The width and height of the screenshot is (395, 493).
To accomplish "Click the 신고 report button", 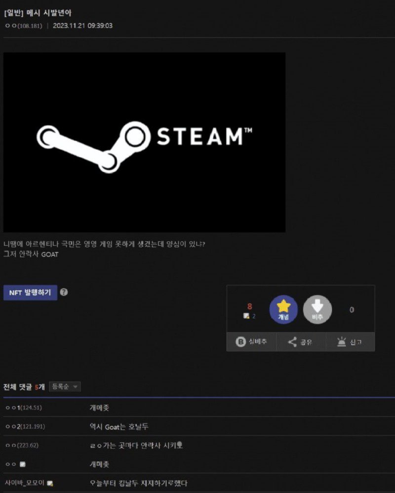I will [350, 342].
